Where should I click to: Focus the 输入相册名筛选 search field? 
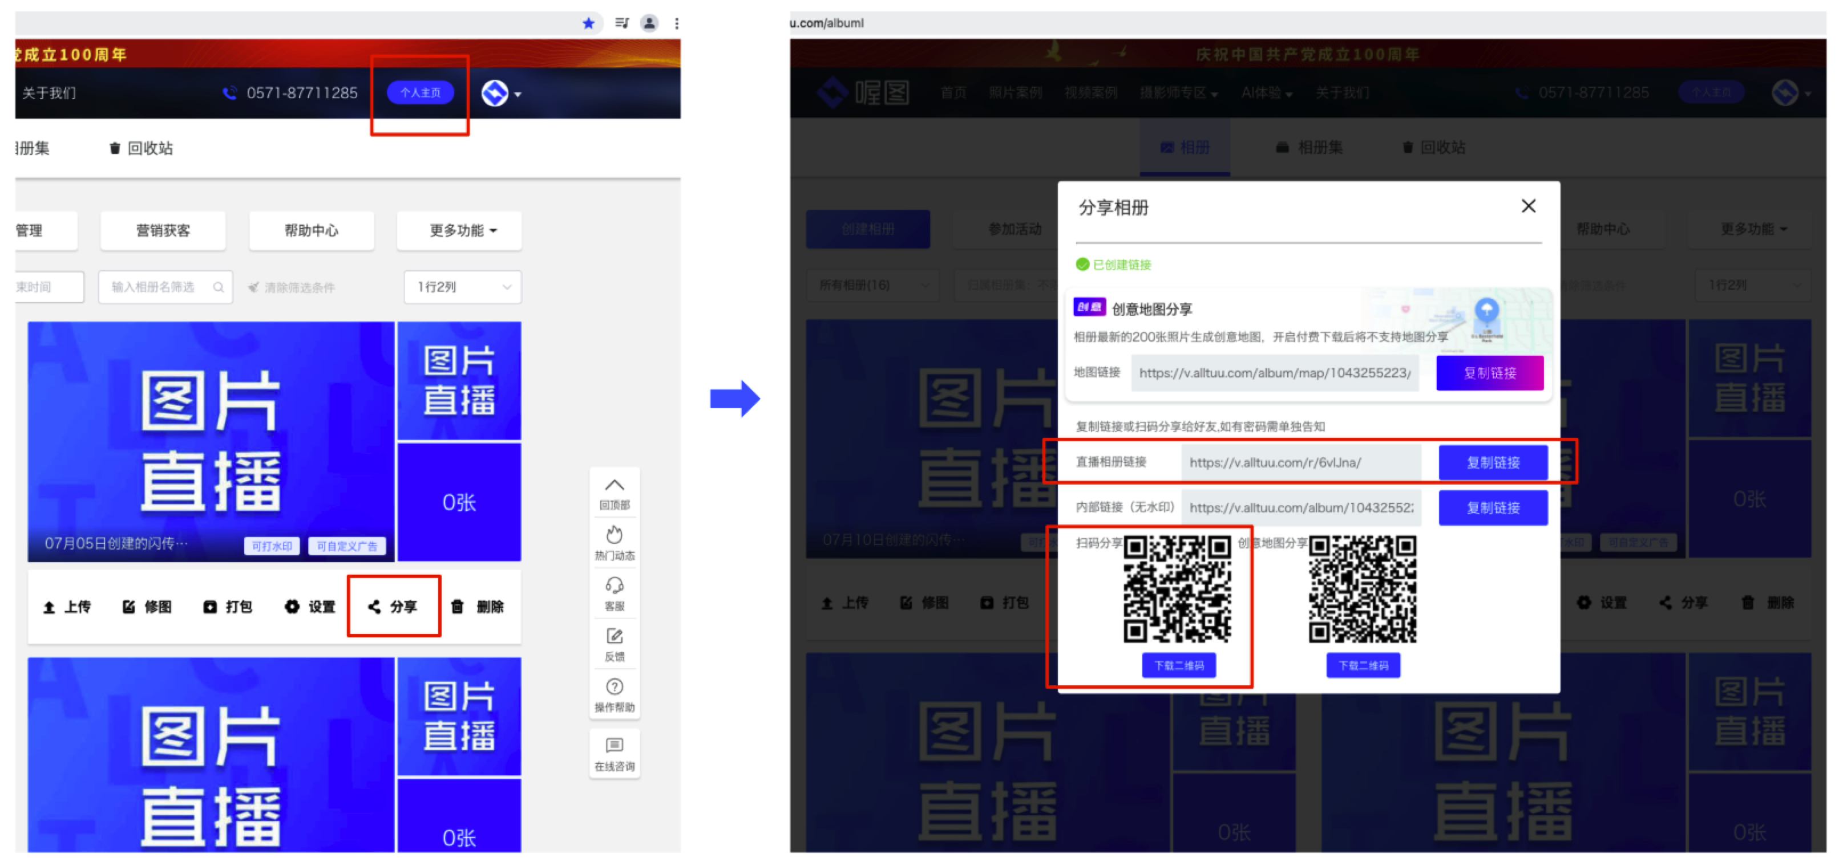165,287
